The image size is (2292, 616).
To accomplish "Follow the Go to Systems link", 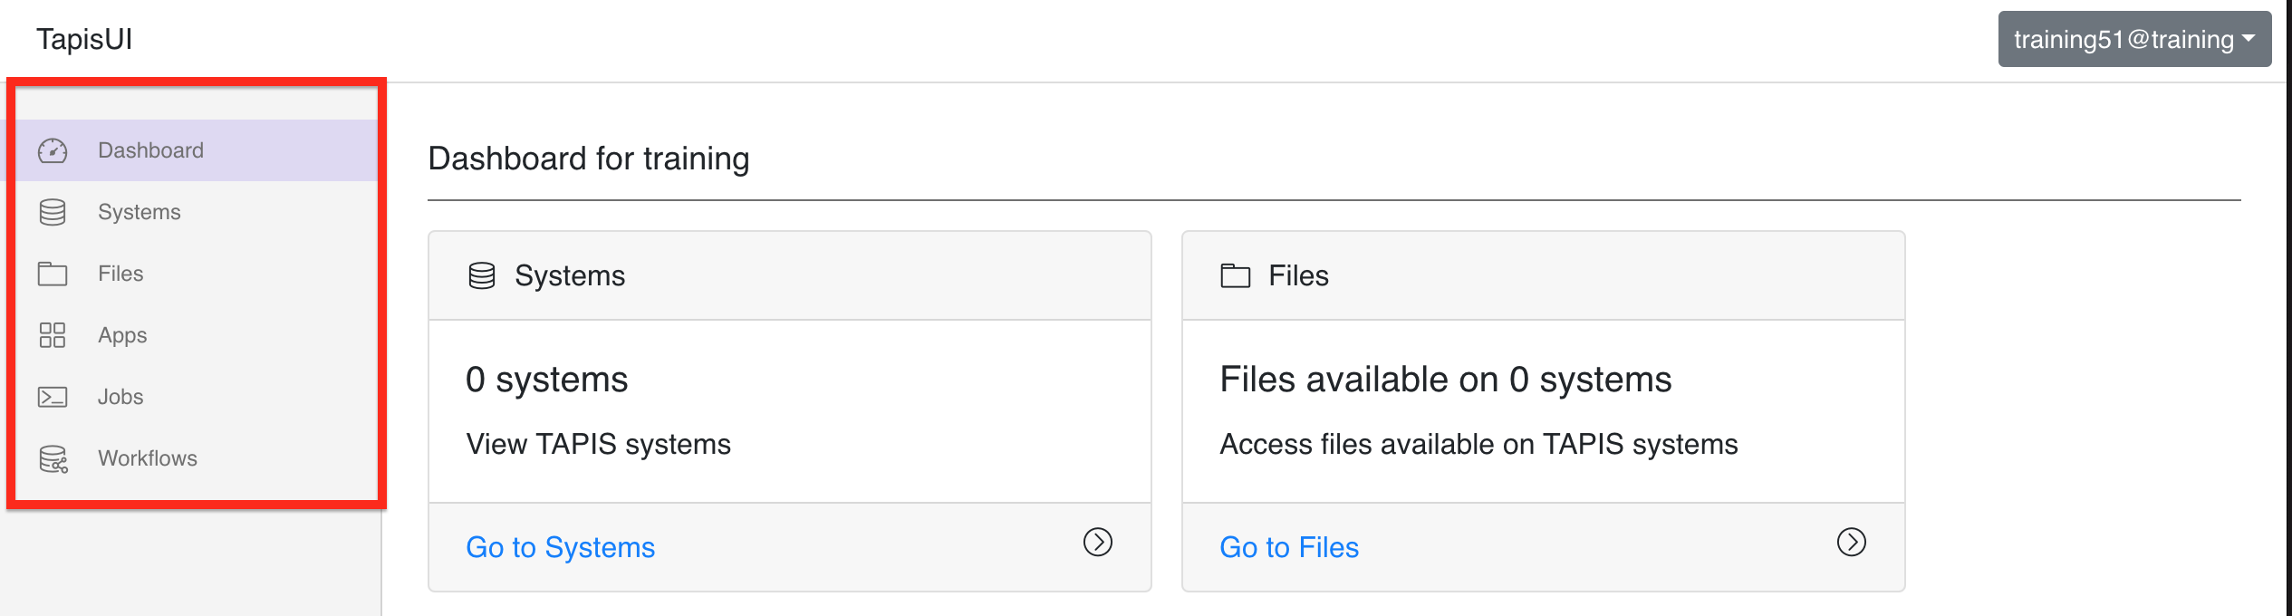I will (x=560, y=547).
